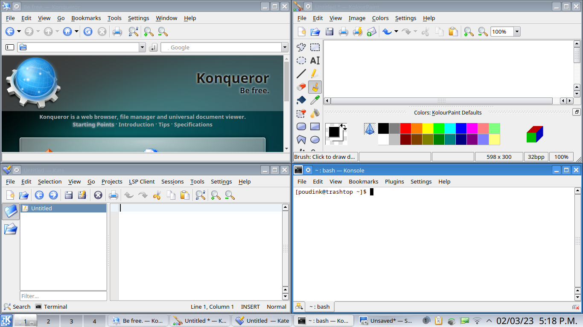Open the KDE application launcher menu
The width and height of the screenshot is (583, 327).
point(6,321)
